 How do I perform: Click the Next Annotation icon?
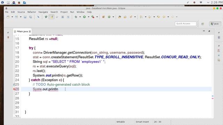click(141, 17)
